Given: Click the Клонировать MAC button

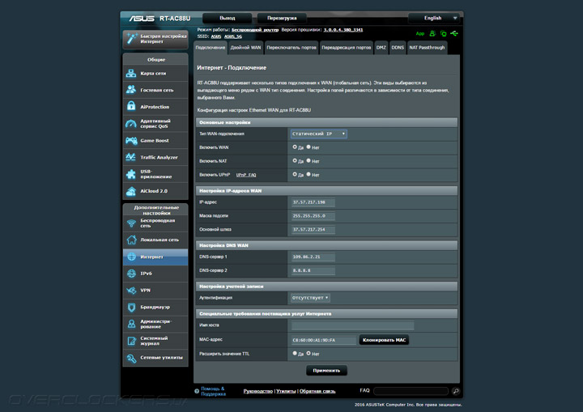Looking at the screenshot, I should (384, 341).
